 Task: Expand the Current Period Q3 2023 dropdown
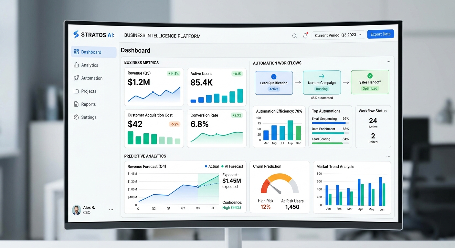[338, 35]
